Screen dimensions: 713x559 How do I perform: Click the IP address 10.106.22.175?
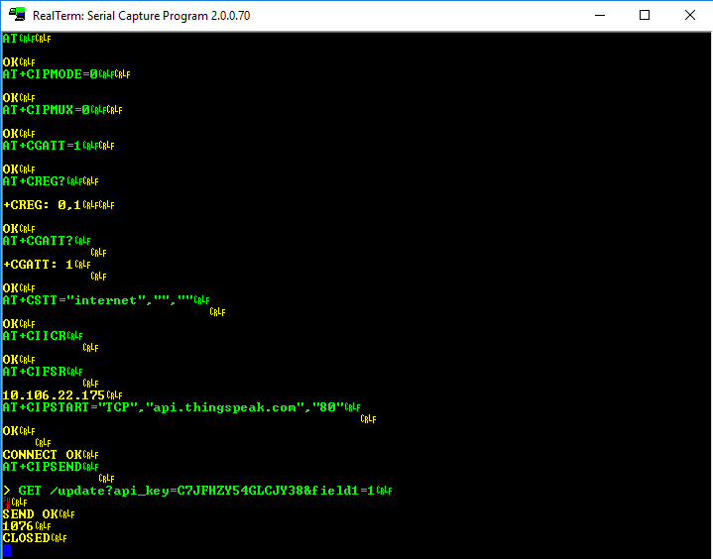click(54, 395)
